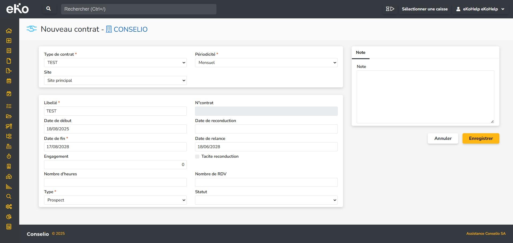
Task: Select the Note tab
Action: click(x=360, y=52)
